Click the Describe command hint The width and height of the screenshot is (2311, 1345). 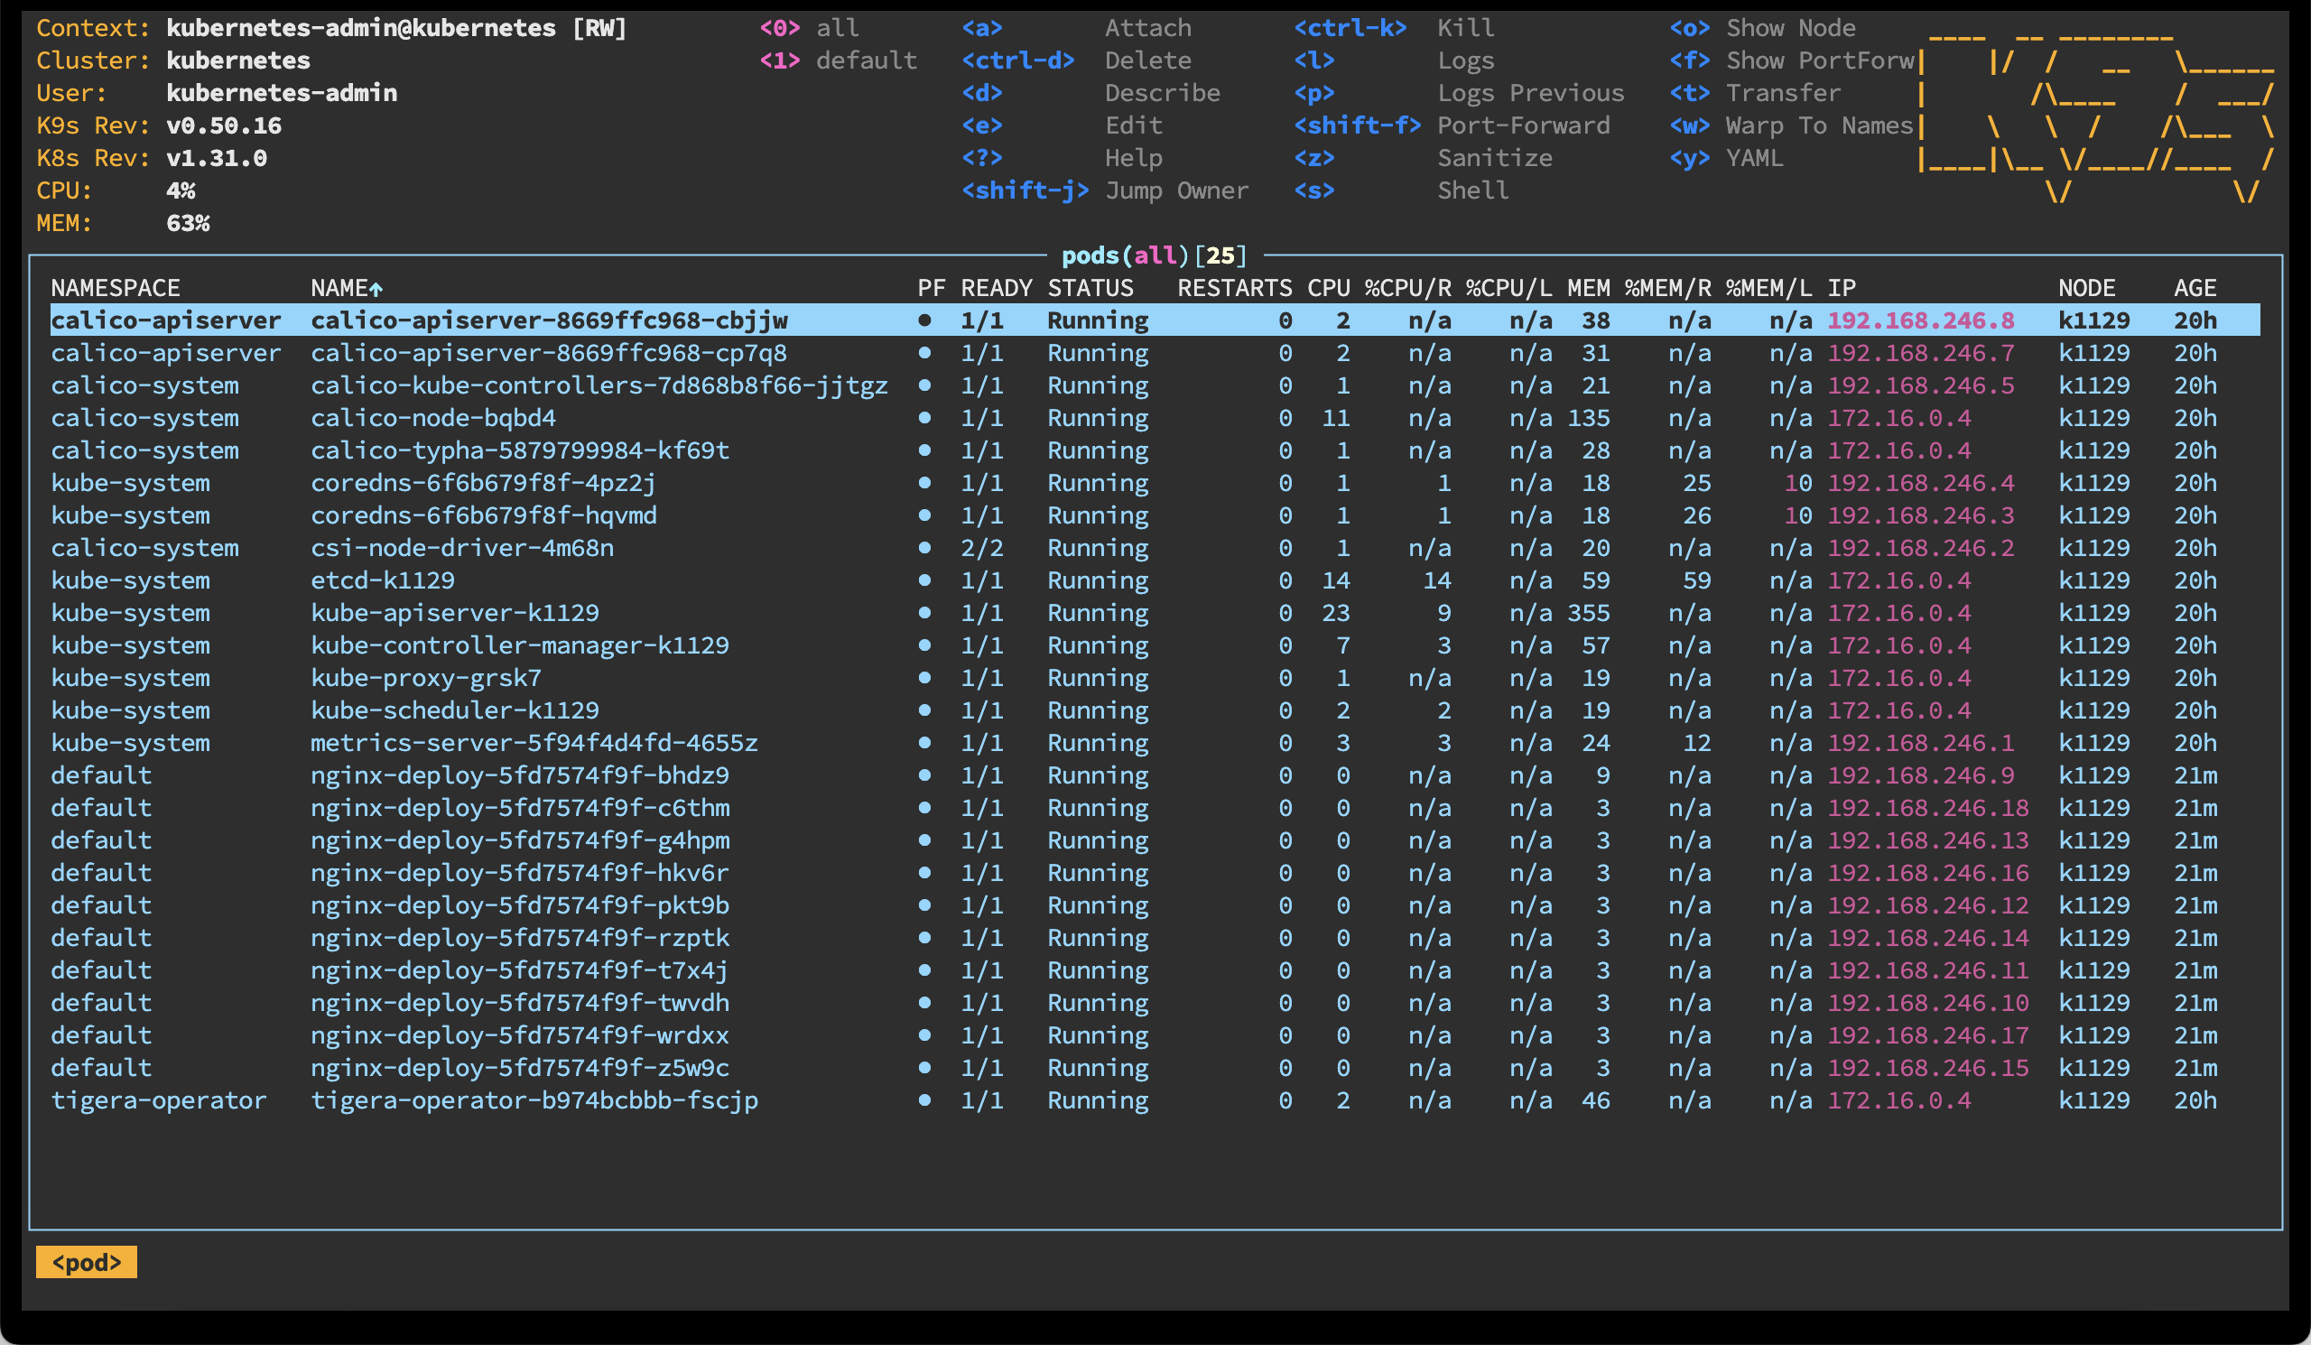(x=1163, y=94)
